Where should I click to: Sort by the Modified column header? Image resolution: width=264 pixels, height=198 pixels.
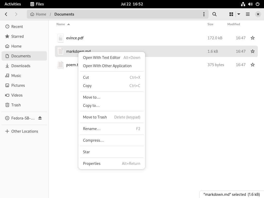coord(234,24)
